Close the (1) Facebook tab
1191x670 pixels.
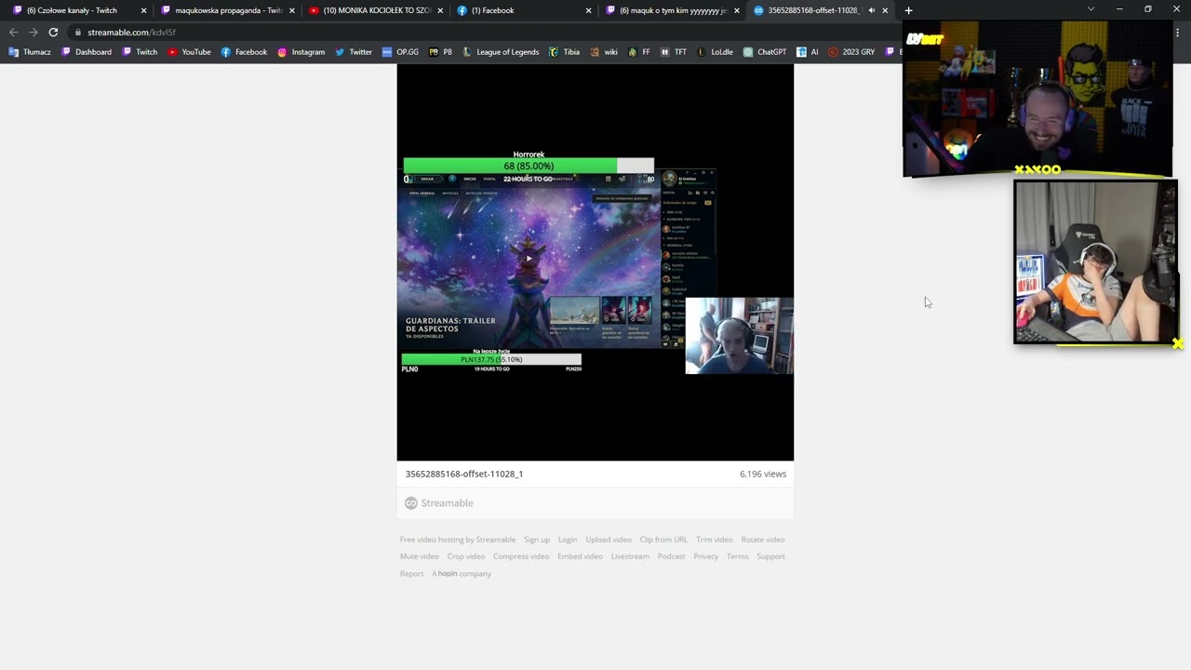[588, 10]
